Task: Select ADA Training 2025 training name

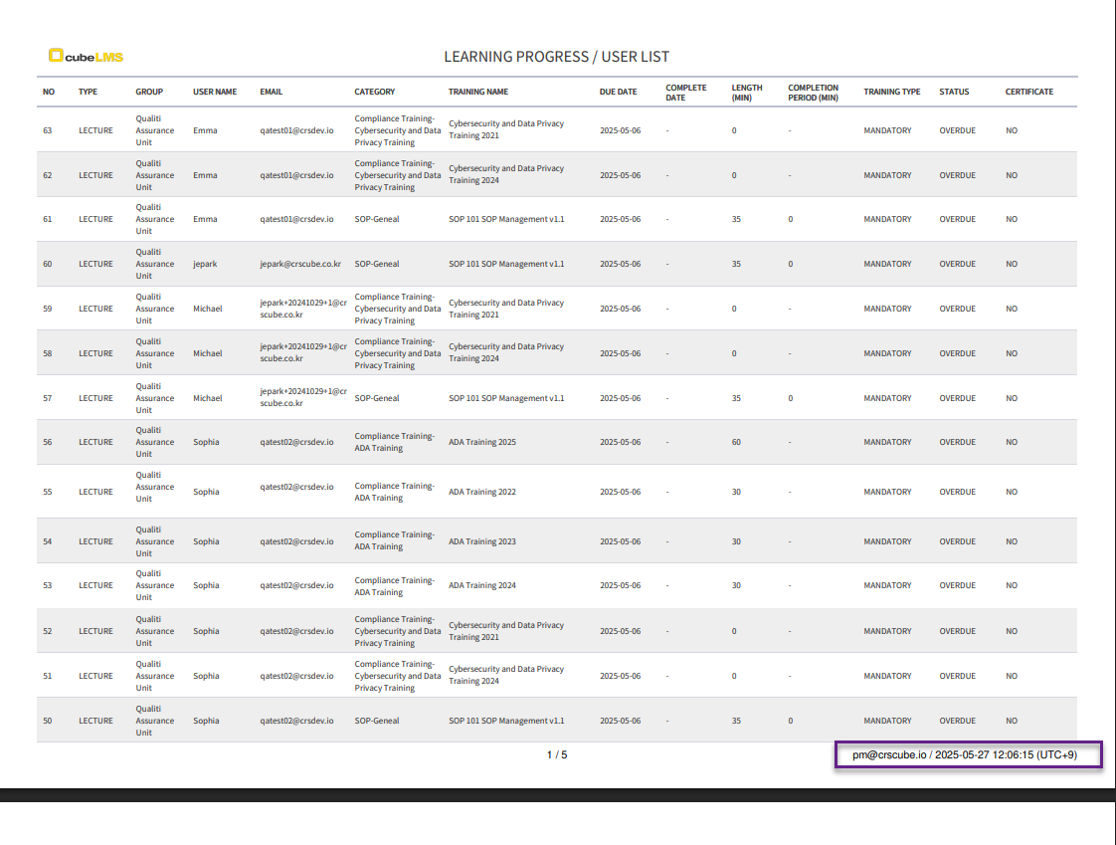Action: point(481,442)
